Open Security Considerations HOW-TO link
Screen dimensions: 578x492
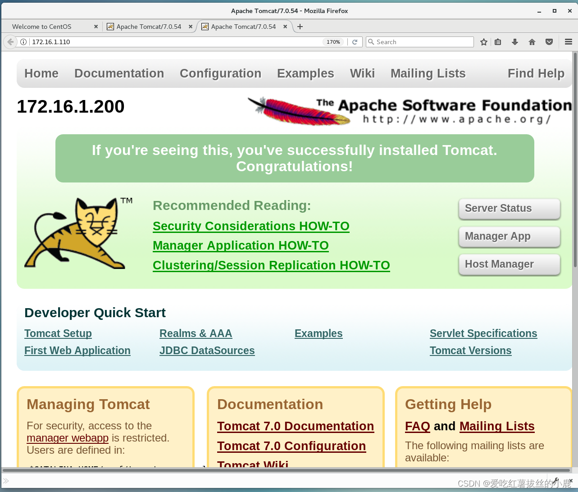tap(251, 226)
